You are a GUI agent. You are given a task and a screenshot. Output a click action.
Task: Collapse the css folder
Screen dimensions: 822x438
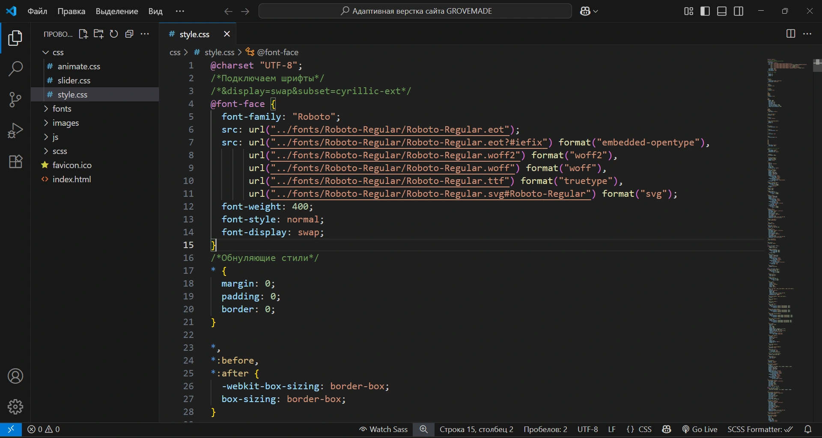tap(58, 52)
